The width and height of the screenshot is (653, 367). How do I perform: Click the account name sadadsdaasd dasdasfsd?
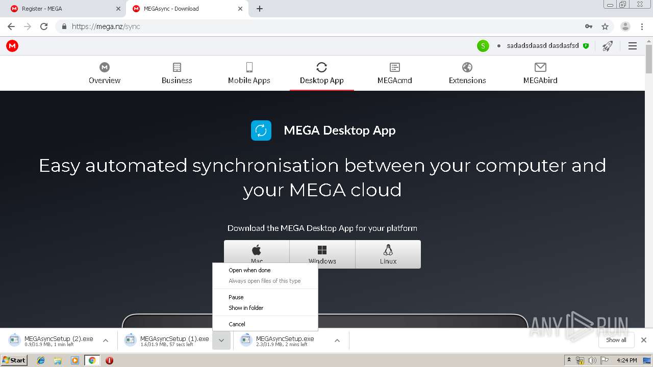click(543, 46)
